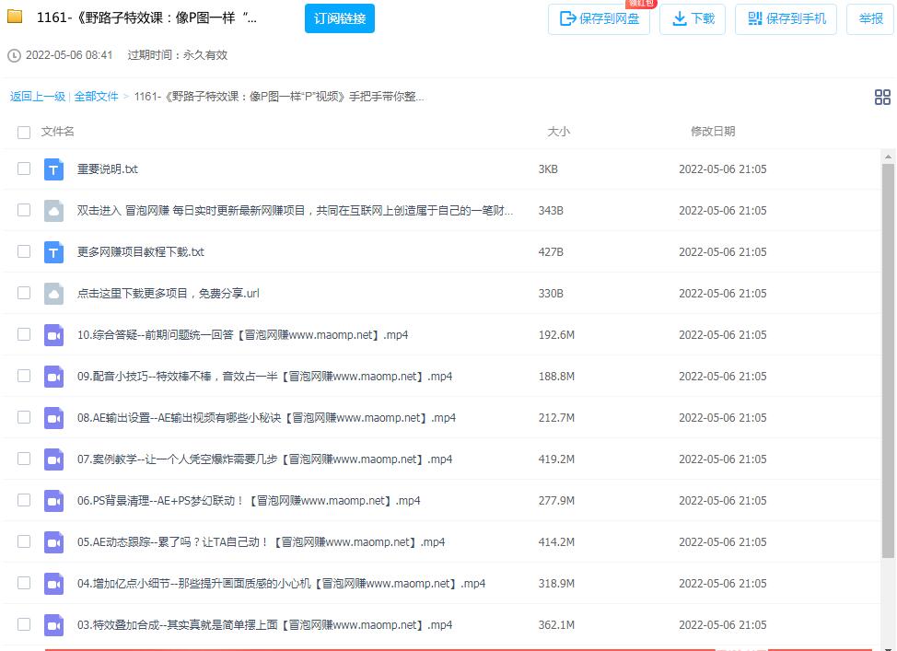The image size is (897, 651).
Task: Click text file icon for 重要说明.txt
Action: point(53,169)
